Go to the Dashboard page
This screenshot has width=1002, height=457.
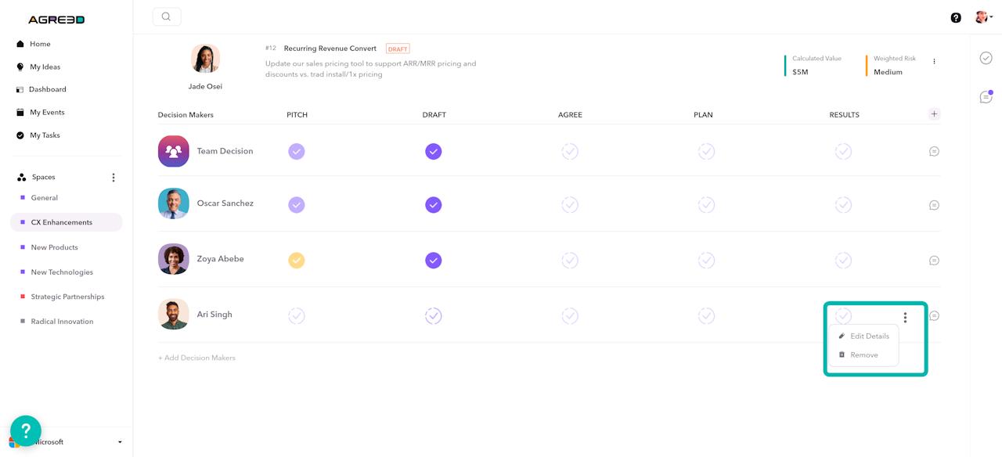47,89
